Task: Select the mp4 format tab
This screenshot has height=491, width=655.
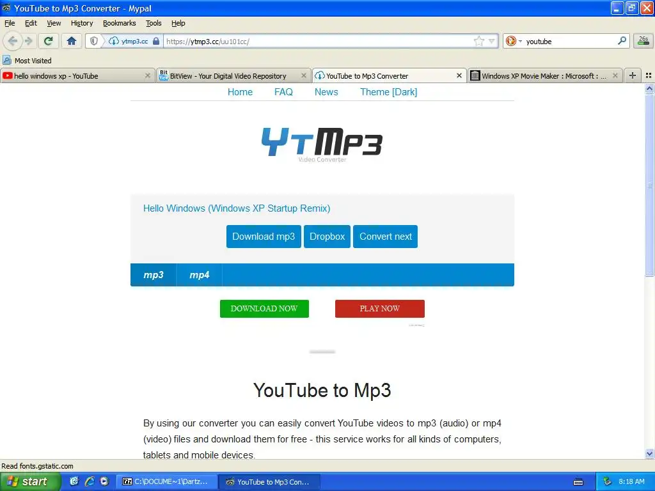Action: (200, 275)
